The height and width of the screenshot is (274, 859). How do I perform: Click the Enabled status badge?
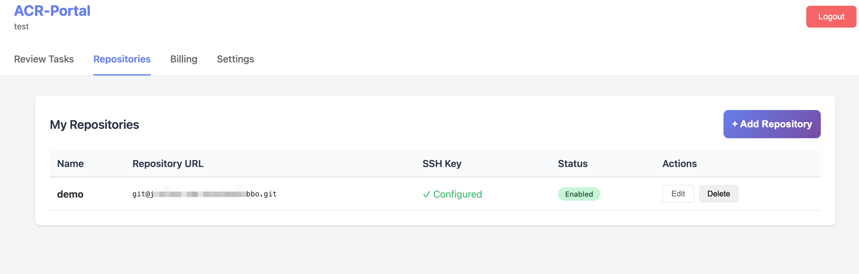[579, 194]
